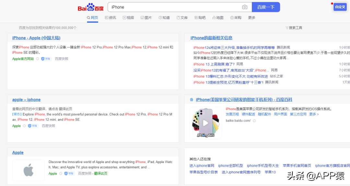
Task: Search related 苹果各型号价目表
Action: [x=204, y=172]
